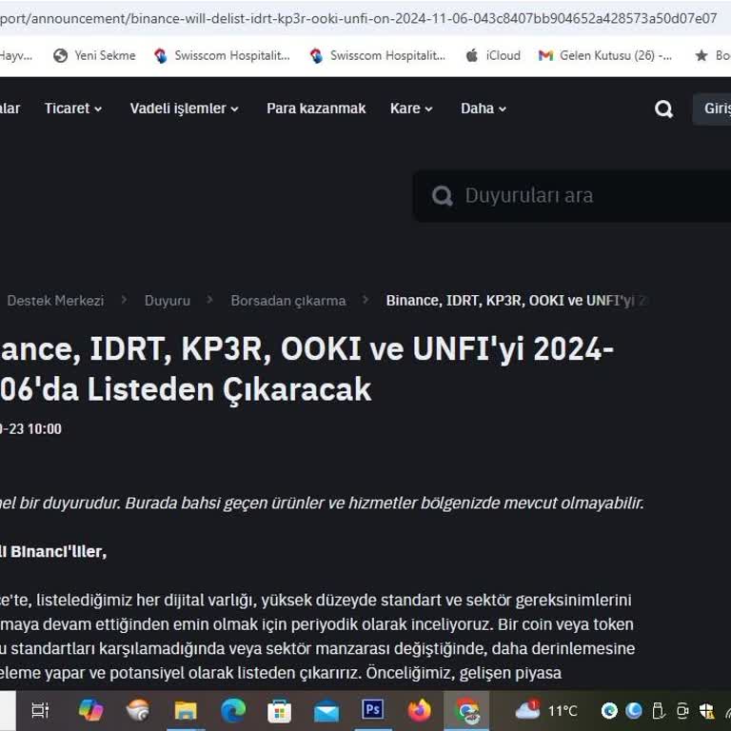Switch to Photoshop in the taskbar
731x731 pixels.
(372, 709)
